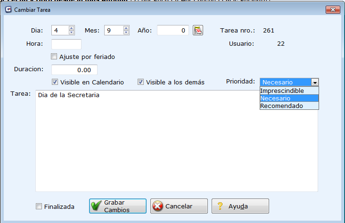Click the Cancelar button

[x=179, y=206]
